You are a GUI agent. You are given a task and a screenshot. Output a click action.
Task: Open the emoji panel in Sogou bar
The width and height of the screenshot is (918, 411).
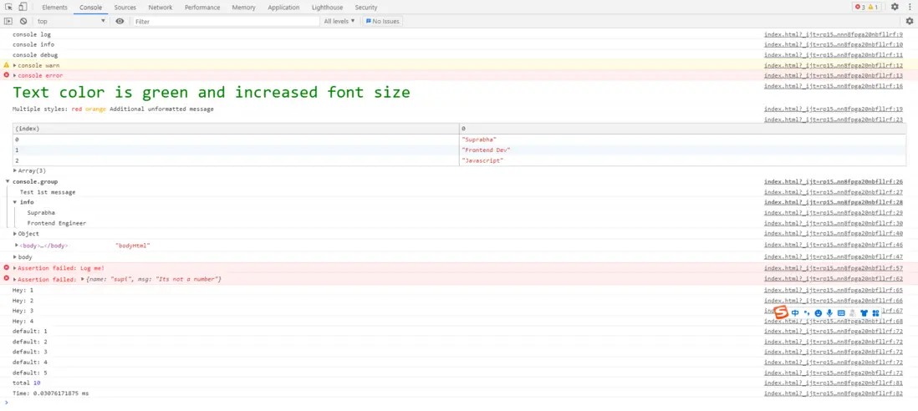pyautogui.click(x=819, y=313)
